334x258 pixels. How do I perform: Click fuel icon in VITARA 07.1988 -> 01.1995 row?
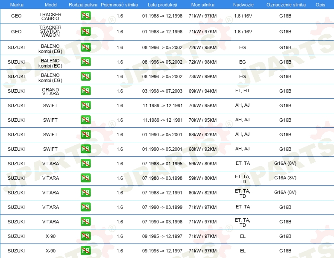click(85, 164)
